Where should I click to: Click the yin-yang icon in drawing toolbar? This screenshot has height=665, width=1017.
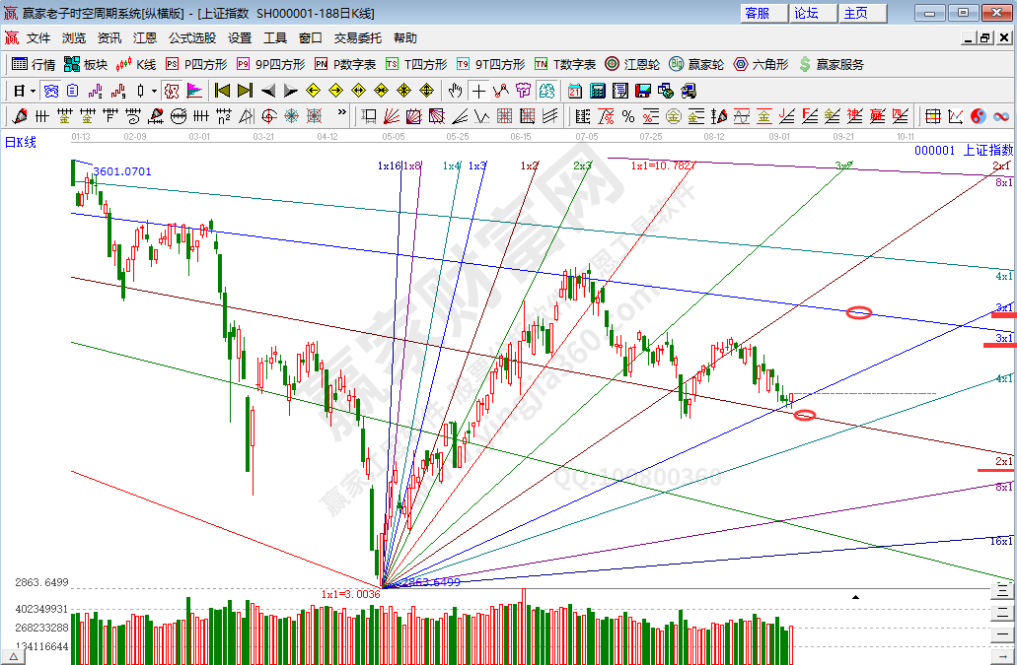(x=978, y=116)
